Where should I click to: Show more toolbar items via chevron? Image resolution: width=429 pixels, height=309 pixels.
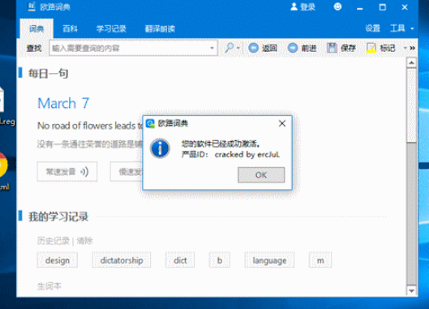(412, 48)
